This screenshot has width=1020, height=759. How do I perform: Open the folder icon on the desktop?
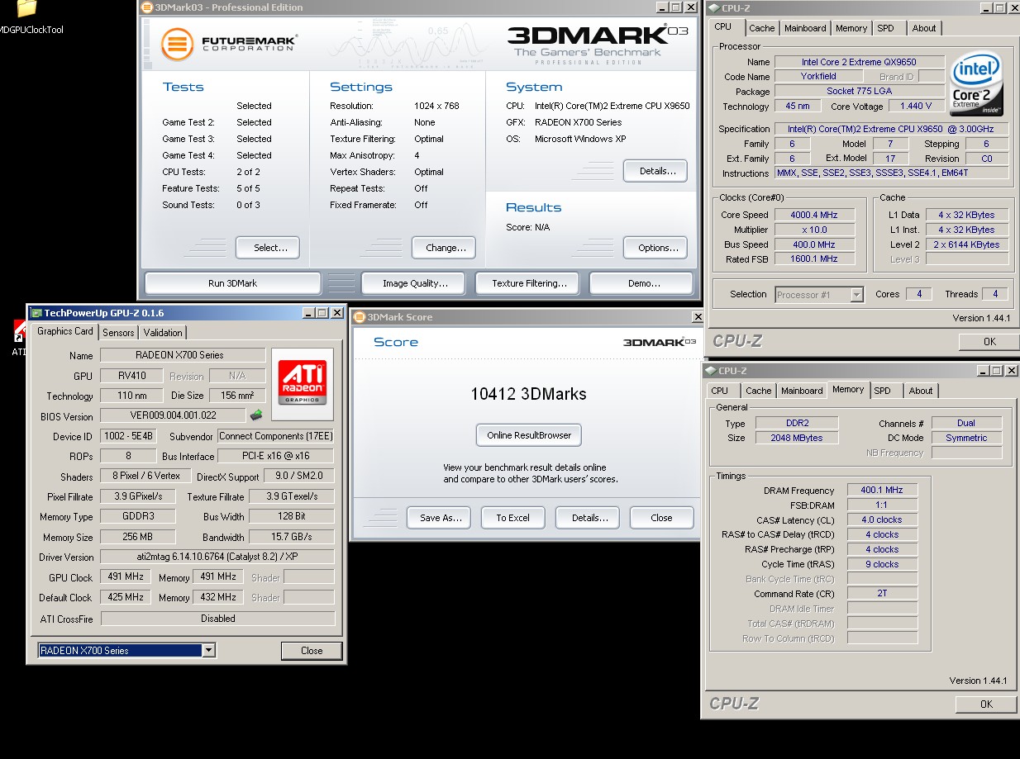(26, 8)
